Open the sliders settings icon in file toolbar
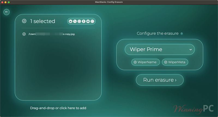The height and width of the screenshot is (117, 218). [75, 21]
